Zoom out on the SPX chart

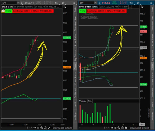coord(45,128)
